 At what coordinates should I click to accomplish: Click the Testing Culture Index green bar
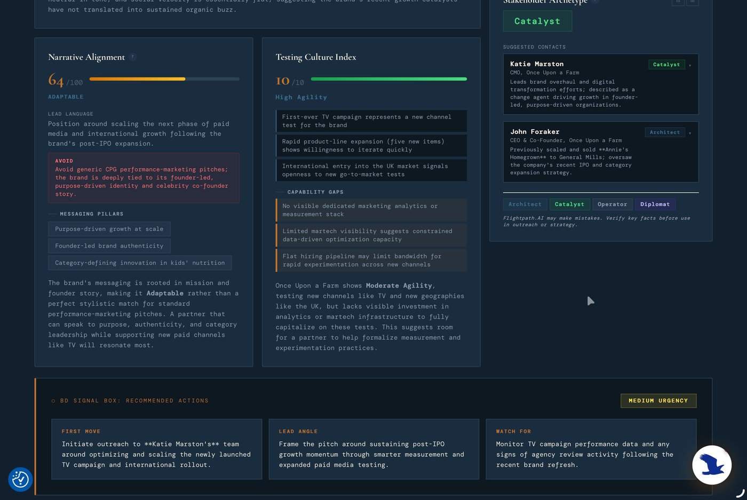coord(388,79)
